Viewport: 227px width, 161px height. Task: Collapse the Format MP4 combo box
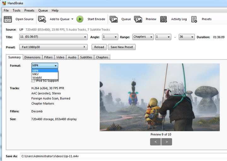44,65
